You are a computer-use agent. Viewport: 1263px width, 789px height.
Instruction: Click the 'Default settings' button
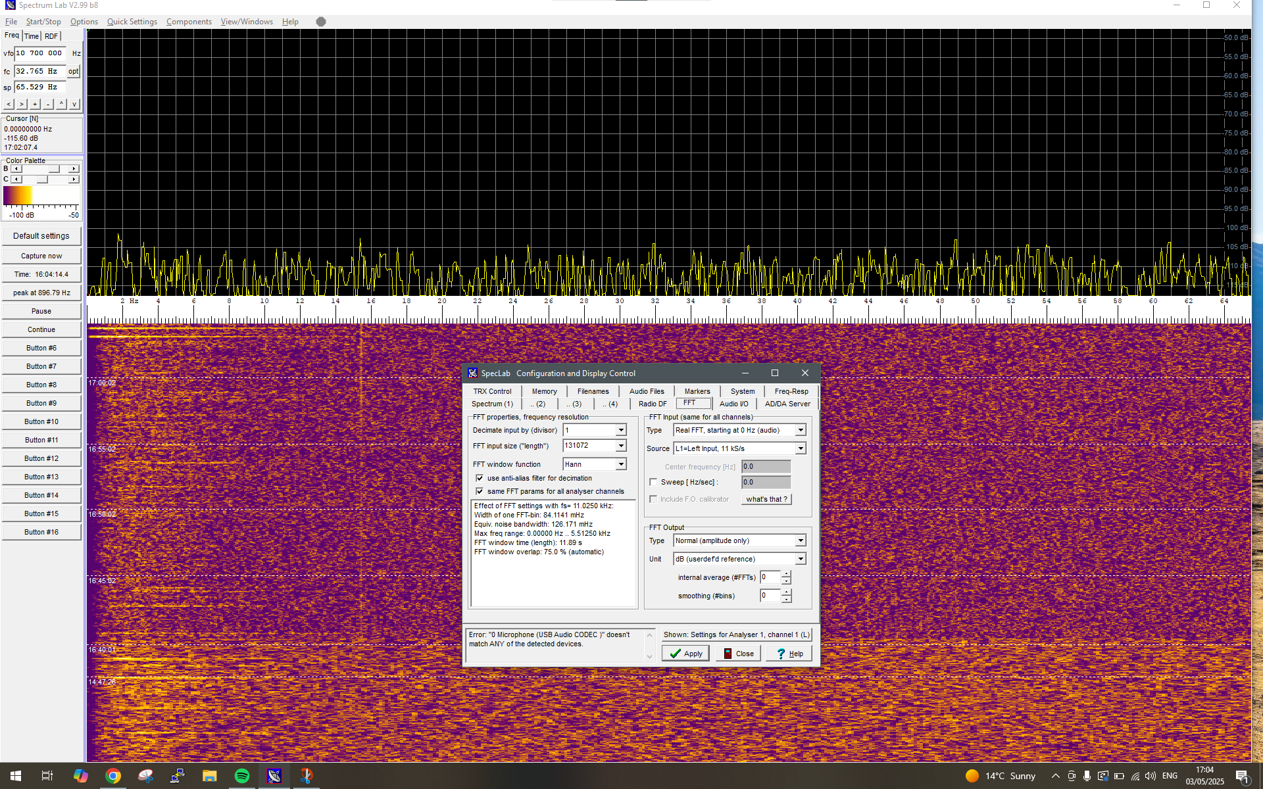point(41,236)
